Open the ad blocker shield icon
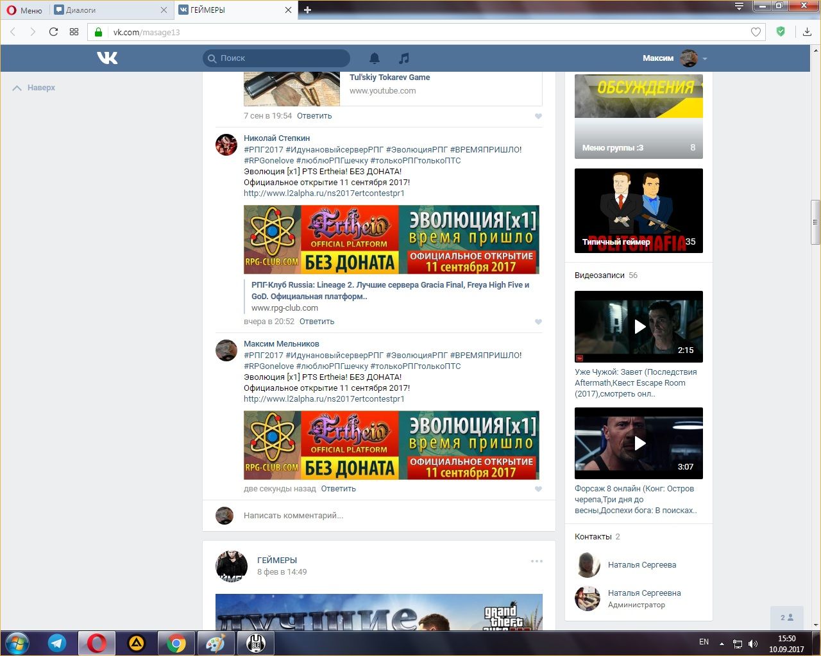 (781, 31)
